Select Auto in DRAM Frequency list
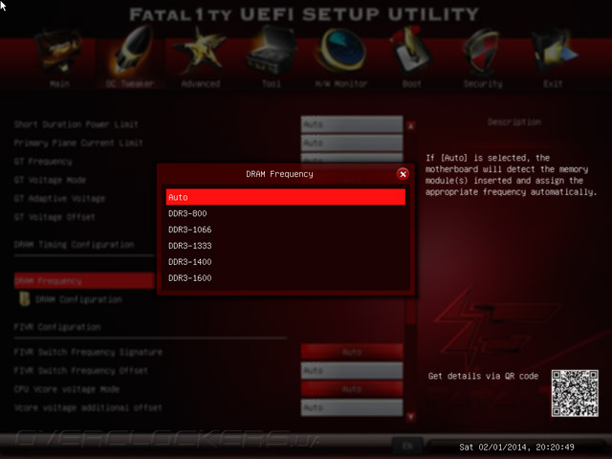Screen dimensions: 612x459 coord(286,197)
